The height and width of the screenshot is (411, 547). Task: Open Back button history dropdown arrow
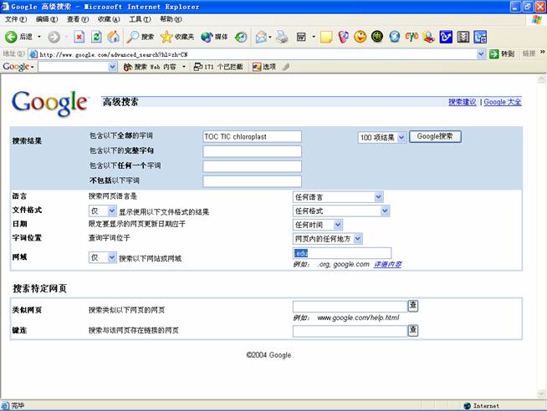coord(39,37)
